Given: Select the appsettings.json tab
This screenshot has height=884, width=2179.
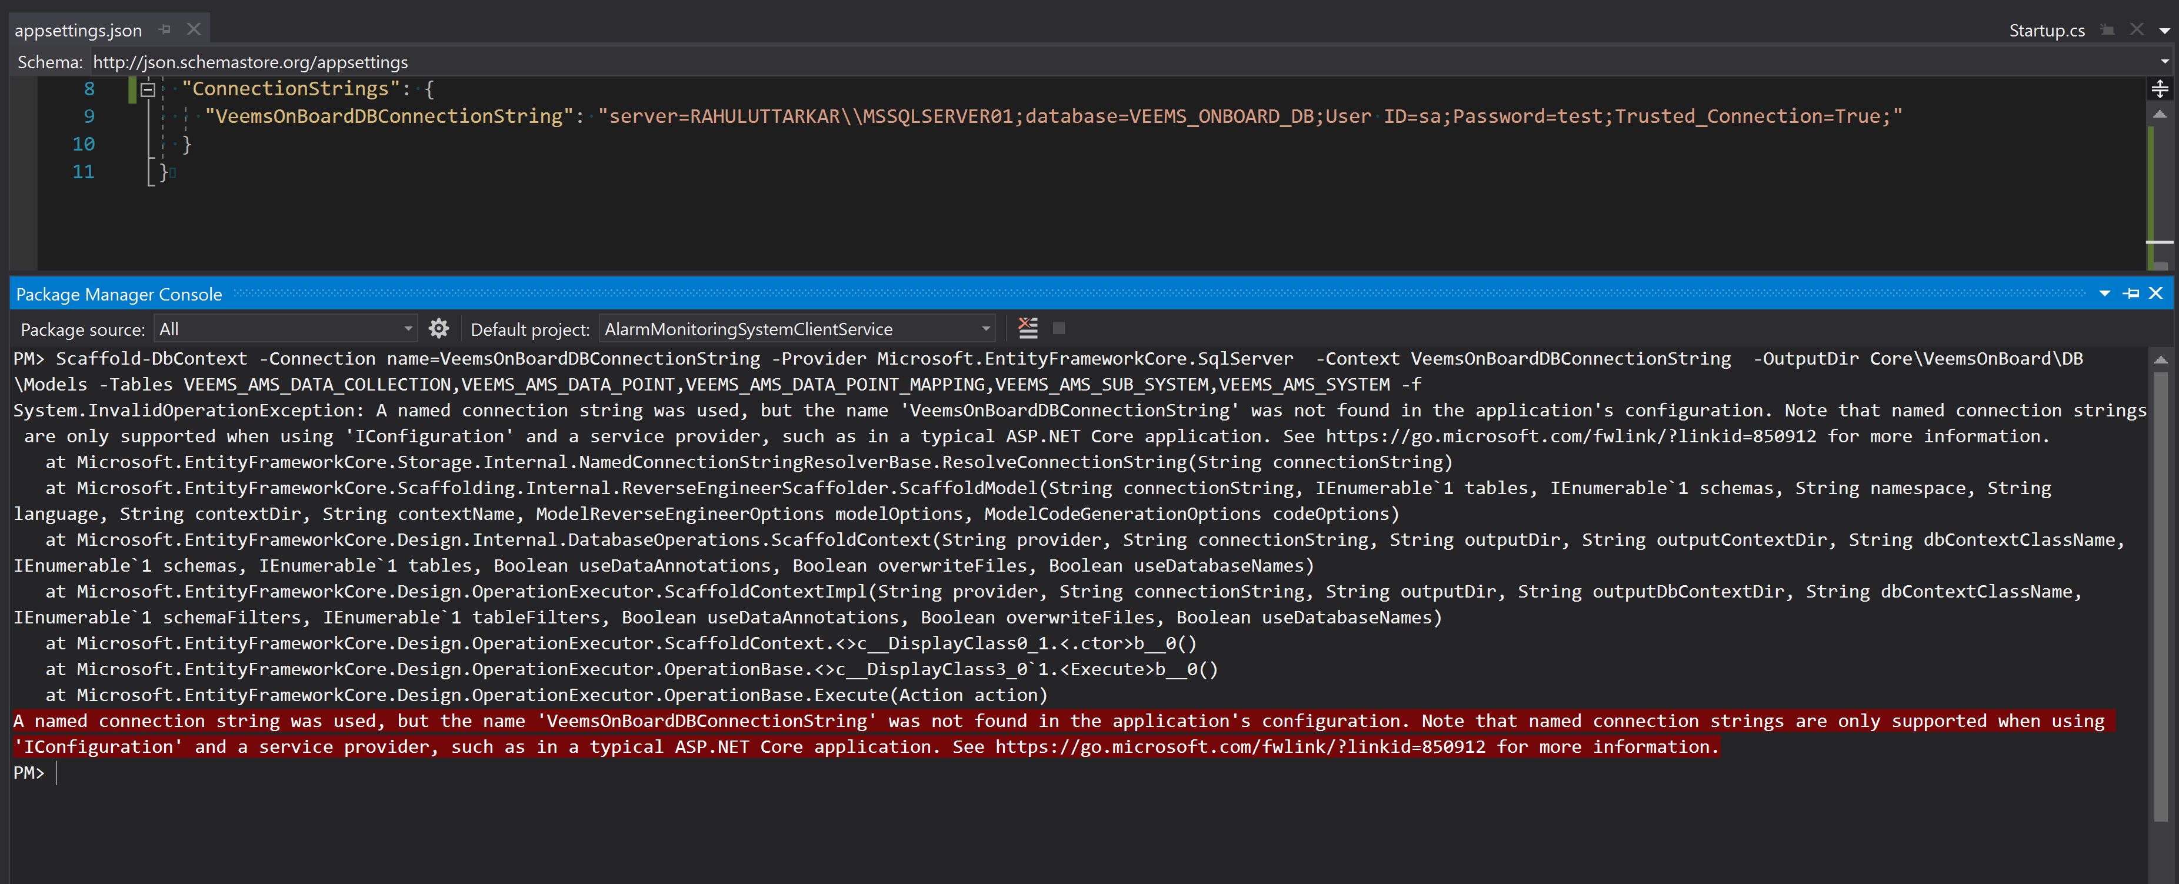Looking at the screenshot, I should pos(78,31).
